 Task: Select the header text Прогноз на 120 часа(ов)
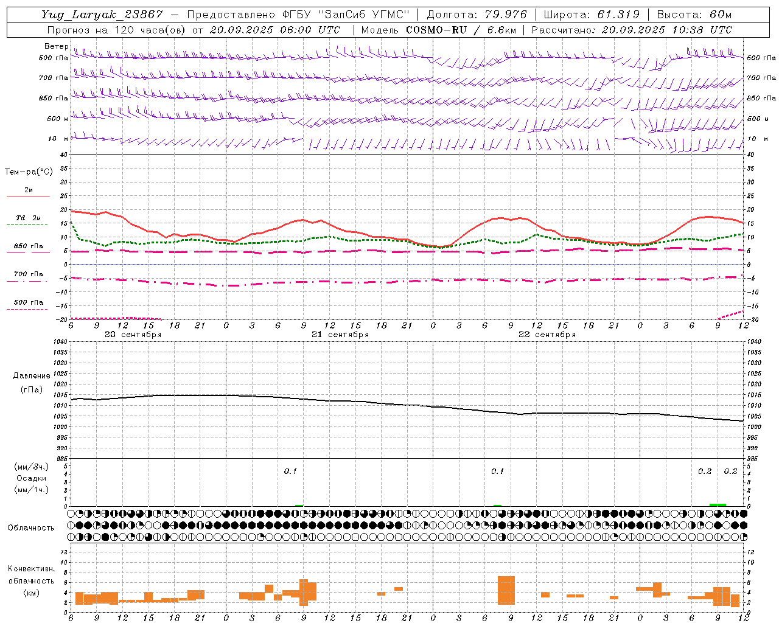tap(116, 30)
